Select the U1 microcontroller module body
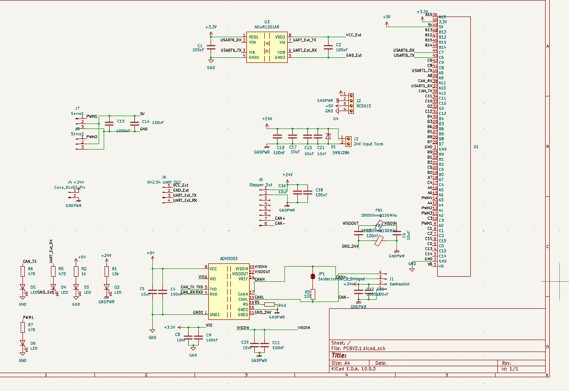569x391 pixels. coord(454,146)
